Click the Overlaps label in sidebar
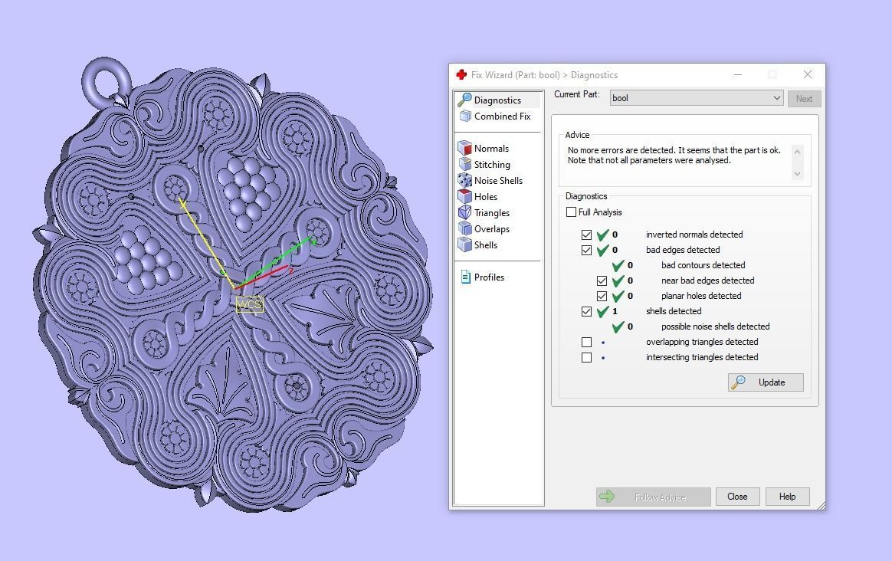Image resolution: width=892 pixels, height=561 pixels. [492, 228]
